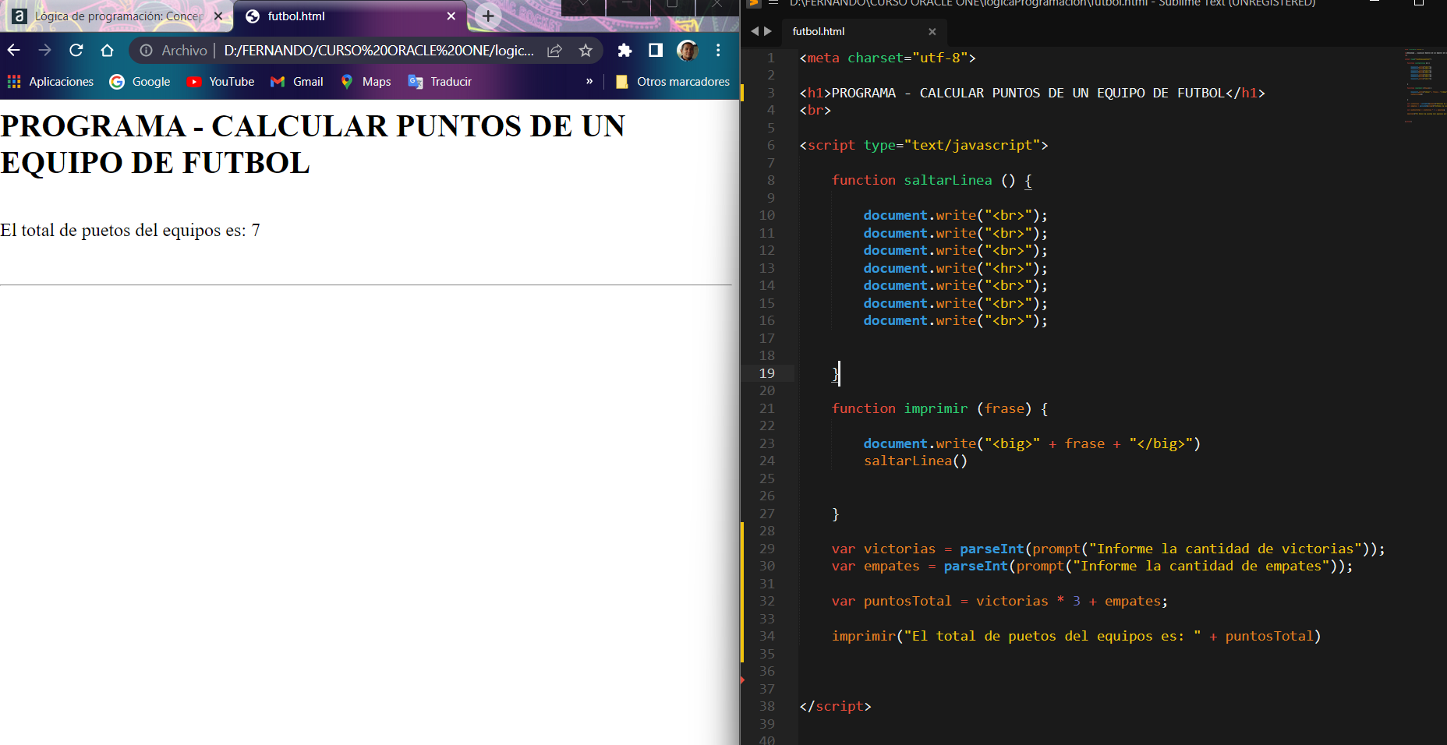
Task: Open Maps bookmark
Action: (366, 82)
